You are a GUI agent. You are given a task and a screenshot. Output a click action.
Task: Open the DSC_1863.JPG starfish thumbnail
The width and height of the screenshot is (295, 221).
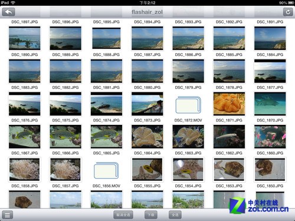[x=188, y=170]
